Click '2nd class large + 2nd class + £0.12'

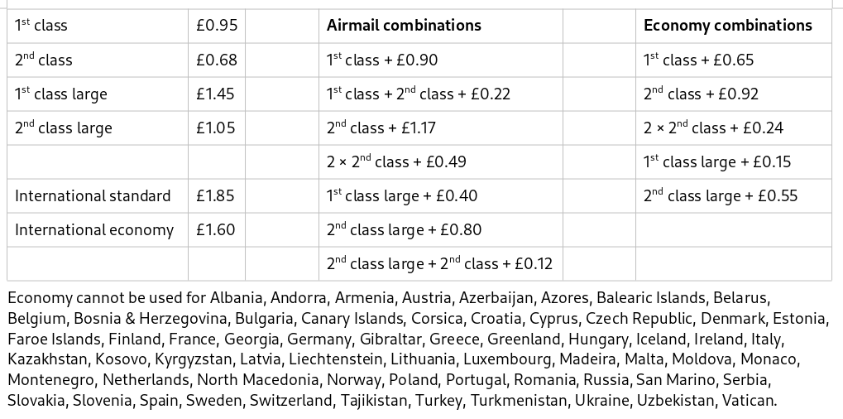(439, 263)
